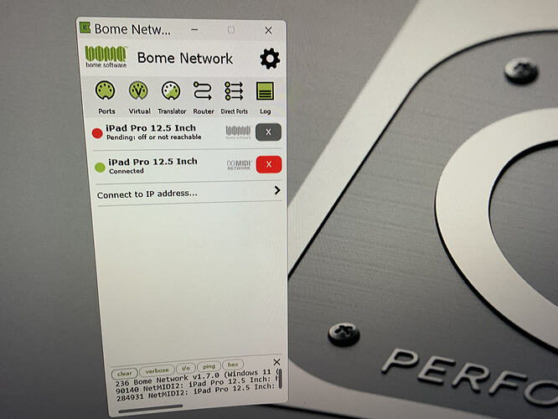Open Bome Network settings gear

pos(270,59)
